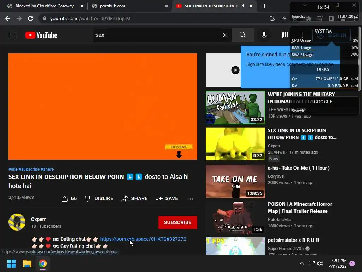Open a-ha - Take On Me (1 Hour) title
Screen dimensions: 362x272
coord(299,168)
